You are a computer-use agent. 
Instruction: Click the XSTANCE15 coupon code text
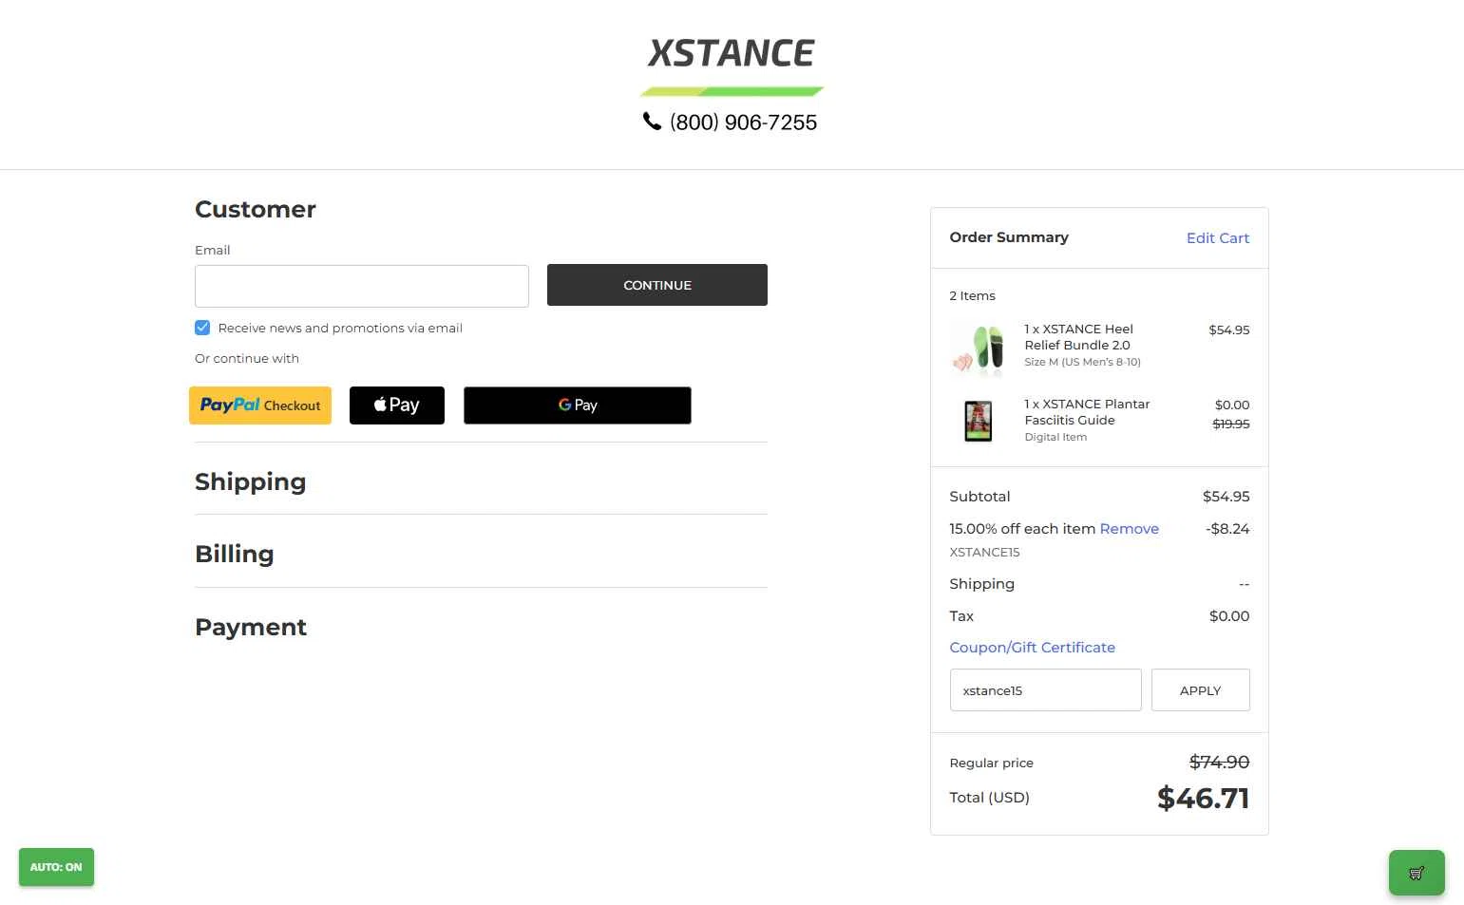(x=985, y=553)
